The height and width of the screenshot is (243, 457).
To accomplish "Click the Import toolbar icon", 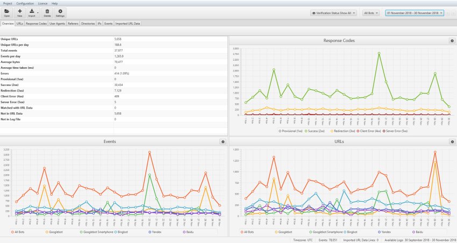I will tap(33, 12).
